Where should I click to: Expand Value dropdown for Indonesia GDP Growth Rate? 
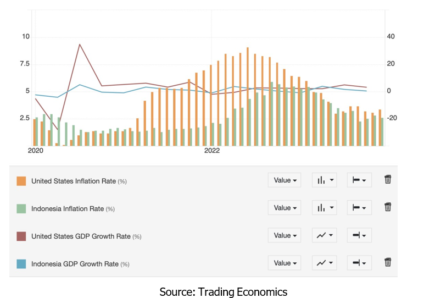pos(285,263)
